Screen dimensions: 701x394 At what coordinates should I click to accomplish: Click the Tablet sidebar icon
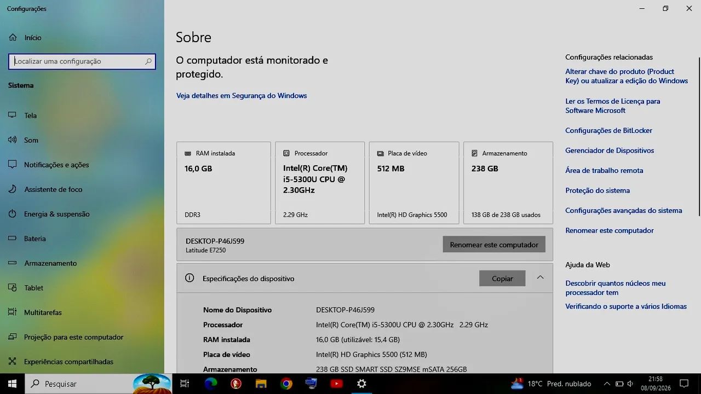click(x=12, y=288)
